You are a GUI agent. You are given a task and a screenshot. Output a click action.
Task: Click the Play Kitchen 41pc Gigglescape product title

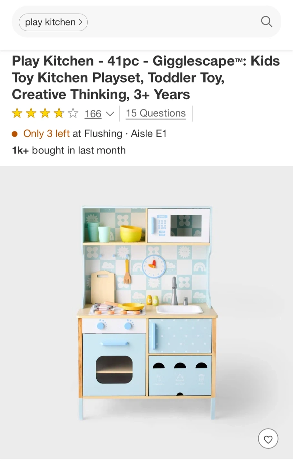[x=146, y=78]
